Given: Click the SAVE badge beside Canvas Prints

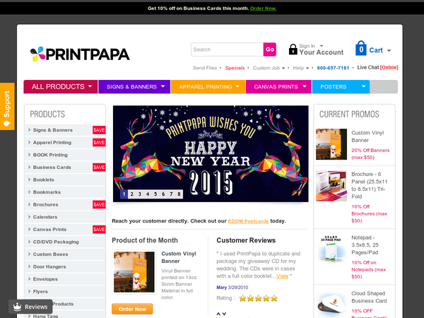Looking at the screenshot, I should click(x=99, y=230).
